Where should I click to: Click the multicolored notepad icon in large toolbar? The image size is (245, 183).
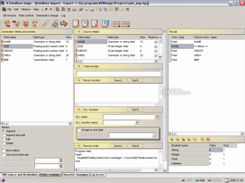point(126,24)
